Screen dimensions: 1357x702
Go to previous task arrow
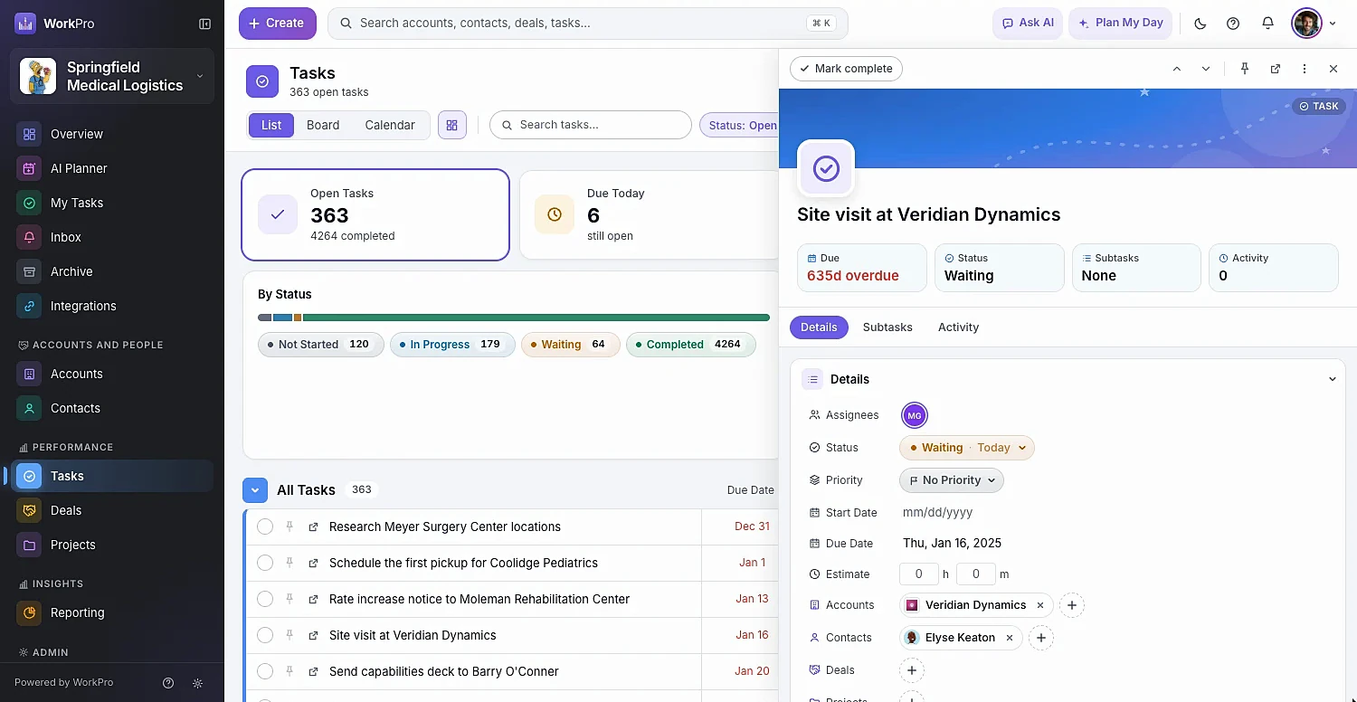point(1177,69)
